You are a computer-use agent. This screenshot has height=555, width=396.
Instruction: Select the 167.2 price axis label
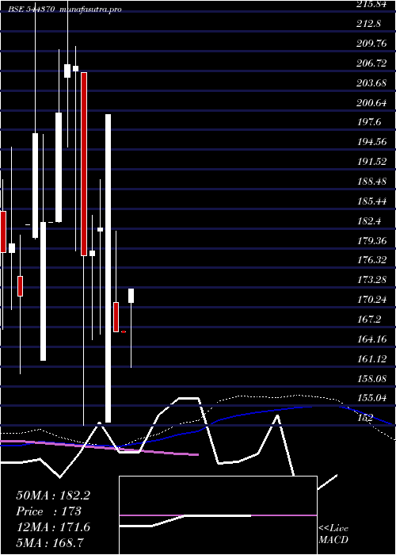point(369,320)
